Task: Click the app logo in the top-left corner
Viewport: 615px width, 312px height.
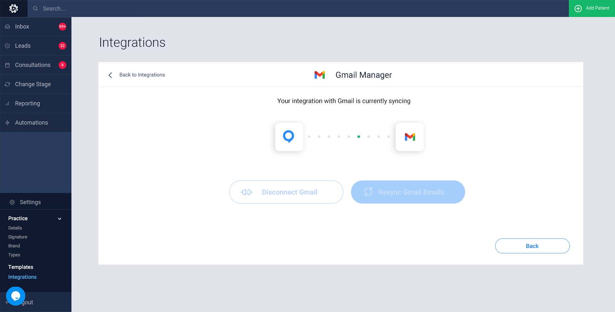Action: click(x=13, y=8)
